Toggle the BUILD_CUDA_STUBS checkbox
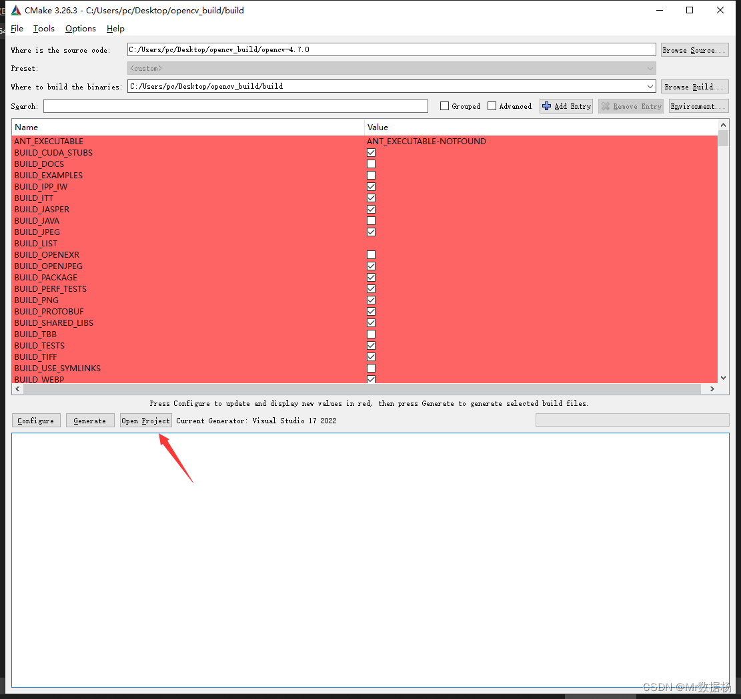The height and width of the screenshot is (699, 741). click(371, 152)
